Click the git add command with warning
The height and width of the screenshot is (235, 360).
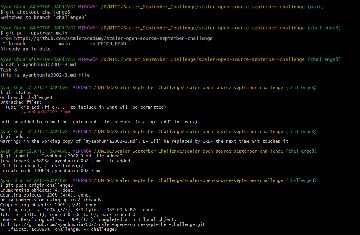point(16,136)
